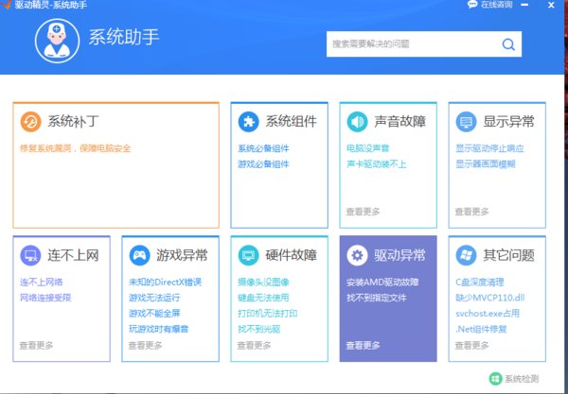
Task: Click 查看更多 in 连不上网 card
Action: click(x=36, y=346)
